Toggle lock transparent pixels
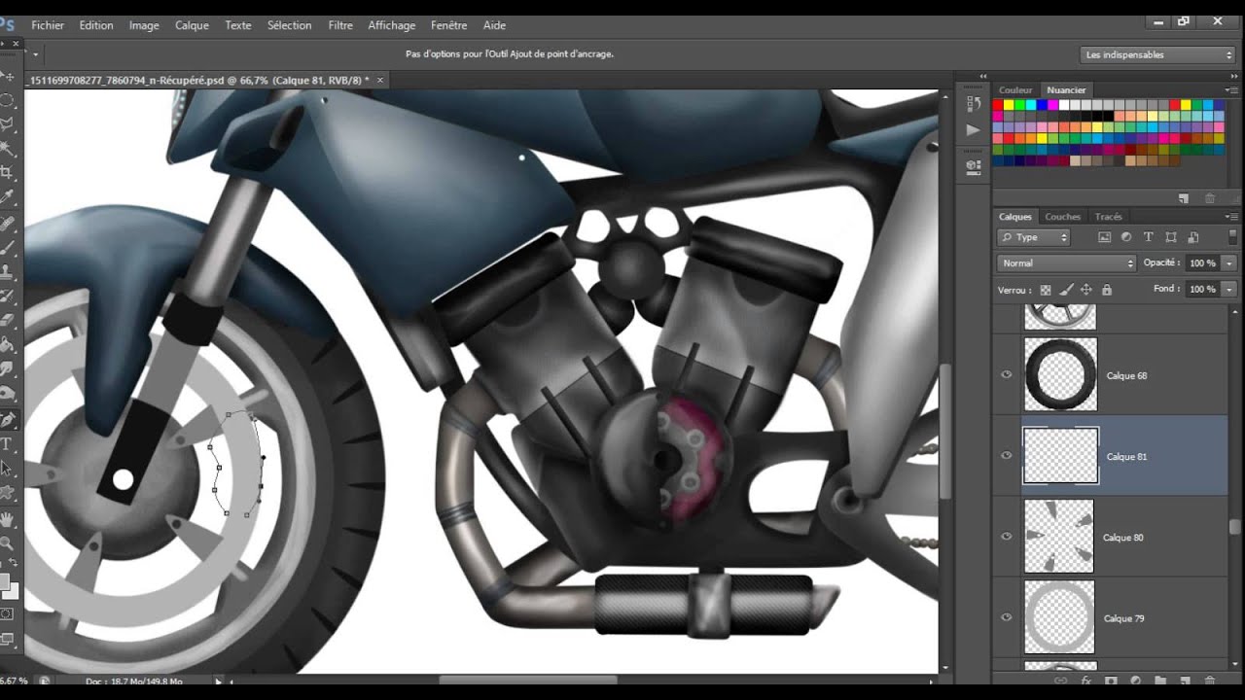 tap(1046, 290)
